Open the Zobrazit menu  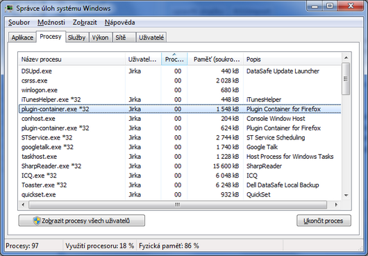[85, 22]
